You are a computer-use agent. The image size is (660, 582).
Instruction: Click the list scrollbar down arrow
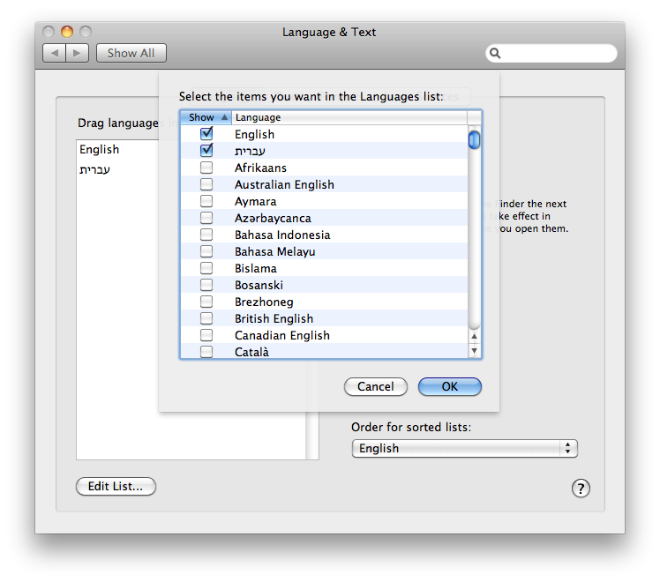(x=475, y=351)
